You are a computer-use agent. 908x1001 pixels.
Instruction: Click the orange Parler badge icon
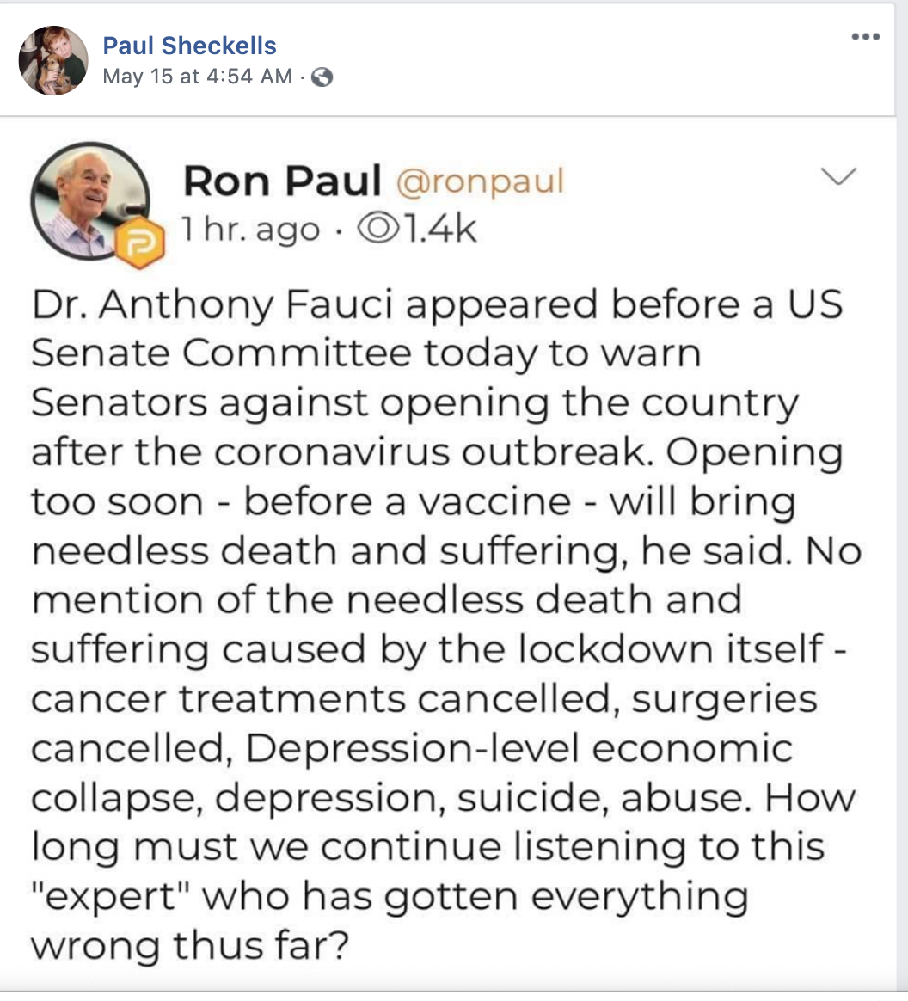pyautogui.click(x=133, y=247)
